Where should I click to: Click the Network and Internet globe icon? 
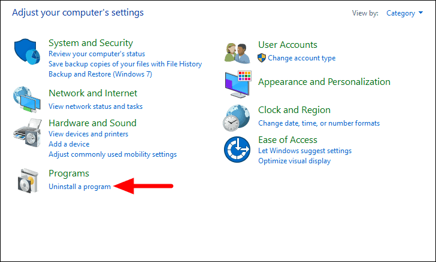[x=27, y=99]
